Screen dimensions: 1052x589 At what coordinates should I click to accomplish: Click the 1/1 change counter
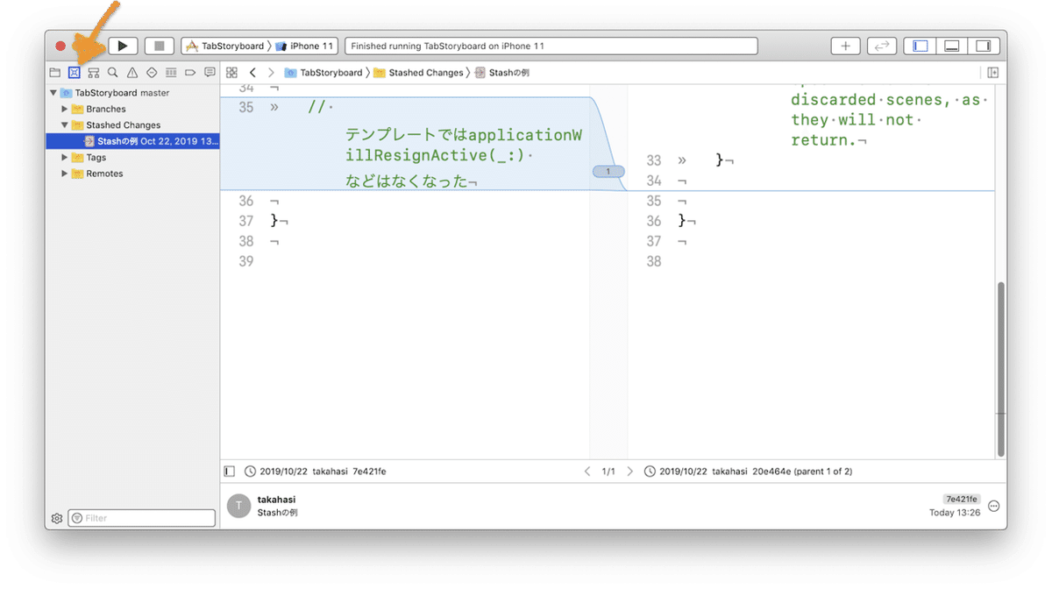click(608, 472)
